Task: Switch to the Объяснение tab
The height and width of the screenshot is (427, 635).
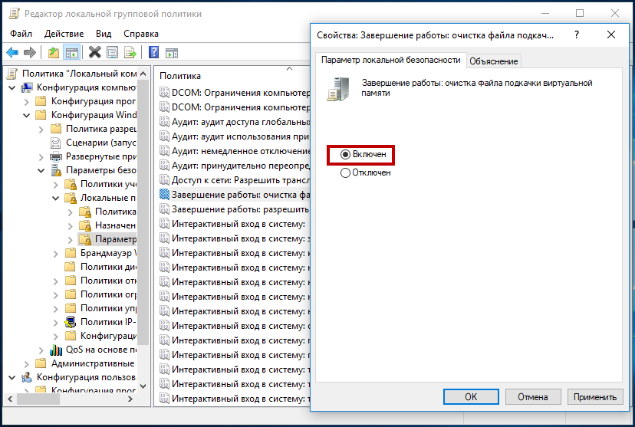Action: pos(494,61)
